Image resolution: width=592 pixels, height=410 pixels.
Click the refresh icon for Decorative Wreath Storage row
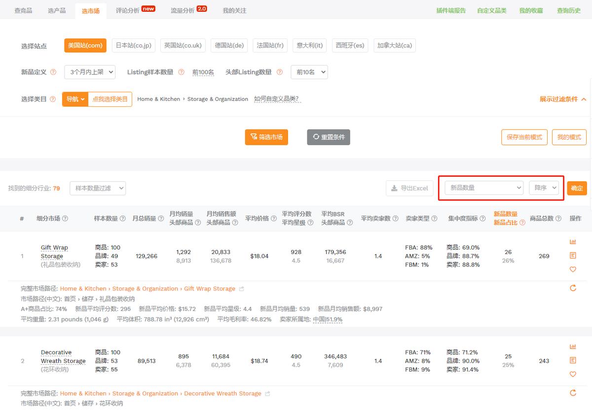coord(573,393)
